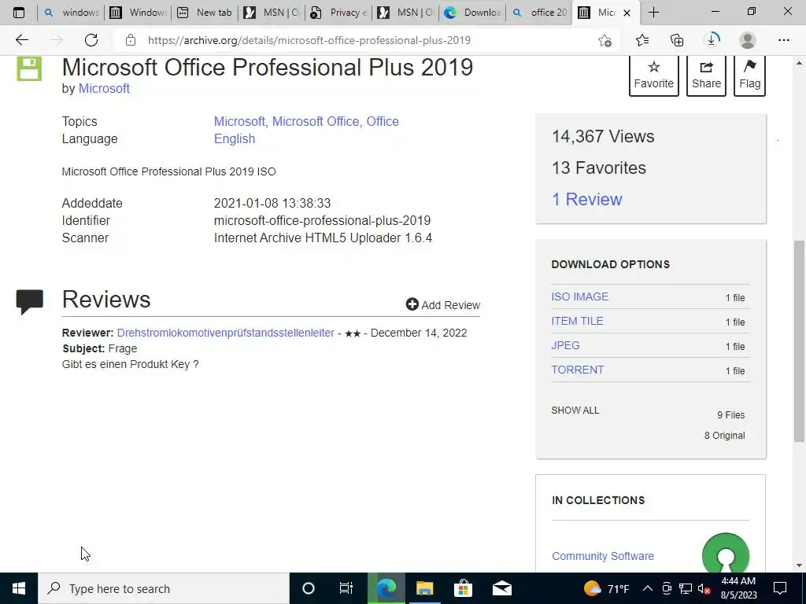This screenshot has height=604, width=806.
Task: Click the Cortana circle icon
Action: 309,588
